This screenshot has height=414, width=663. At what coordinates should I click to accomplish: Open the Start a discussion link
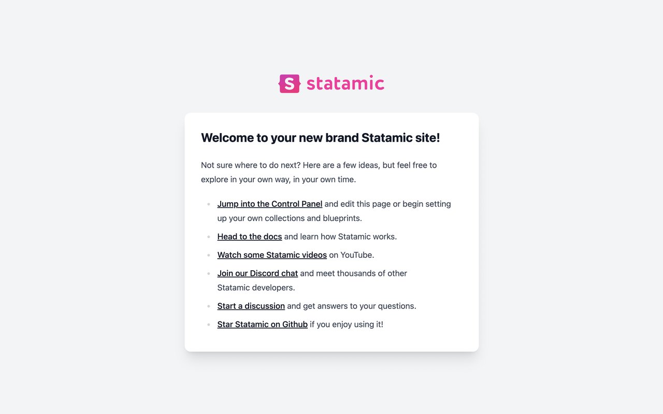(251, 306)
